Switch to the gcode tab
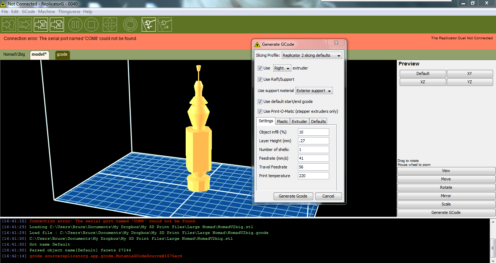 [62, 55]
